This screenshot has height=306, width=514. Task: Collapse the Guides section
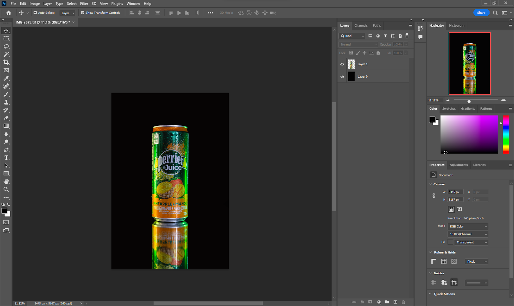(430, 273)
